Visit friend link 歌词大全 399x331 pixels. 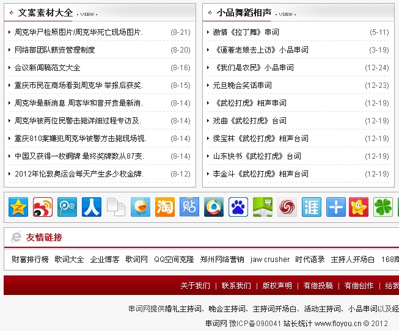point(69,260)
